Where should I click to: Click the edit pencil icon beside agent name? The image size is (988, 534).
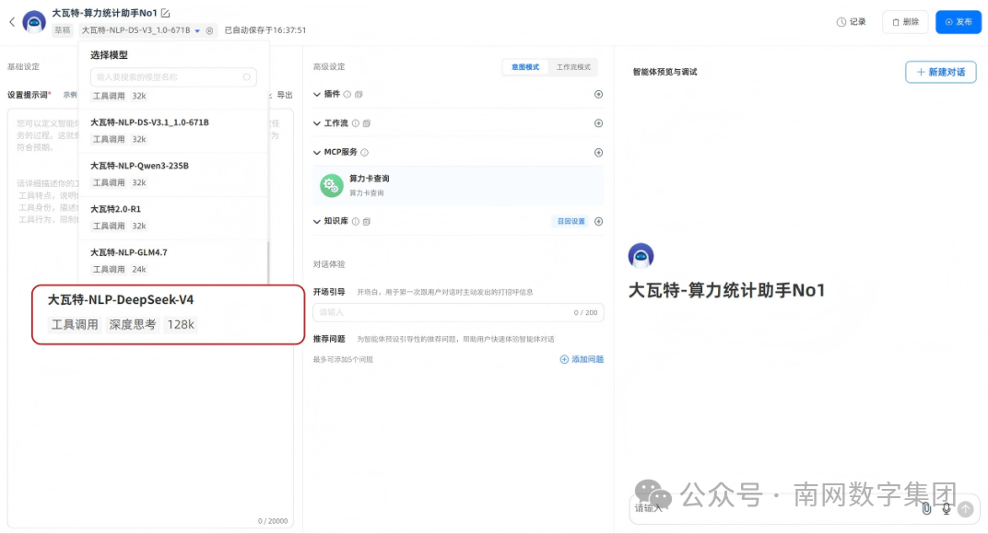pyautogui.click(x=165, y=13)
